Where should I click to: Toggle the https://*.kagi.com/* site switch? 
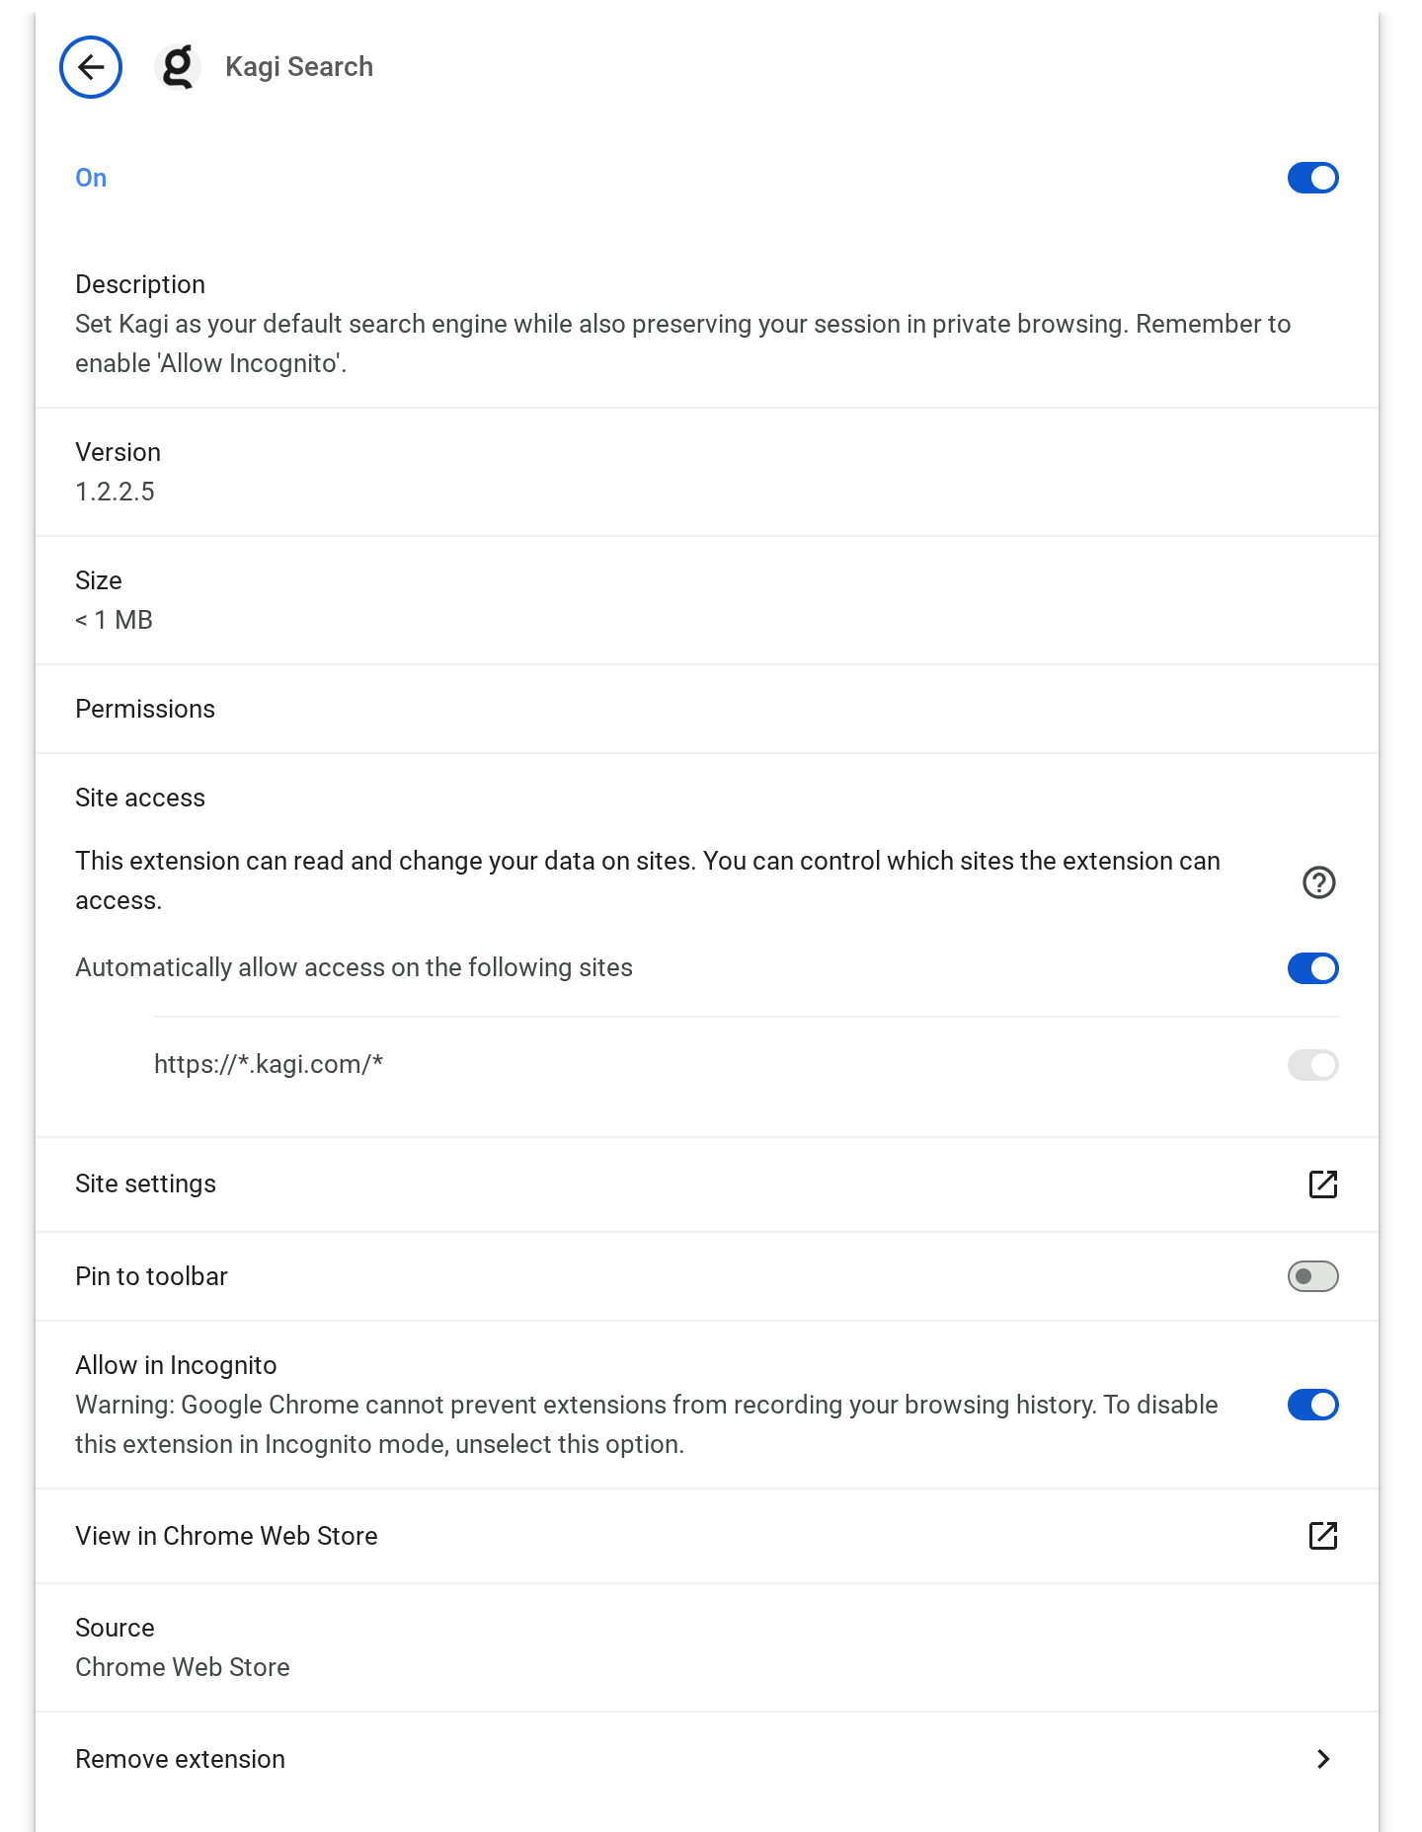[1312, 1065]
